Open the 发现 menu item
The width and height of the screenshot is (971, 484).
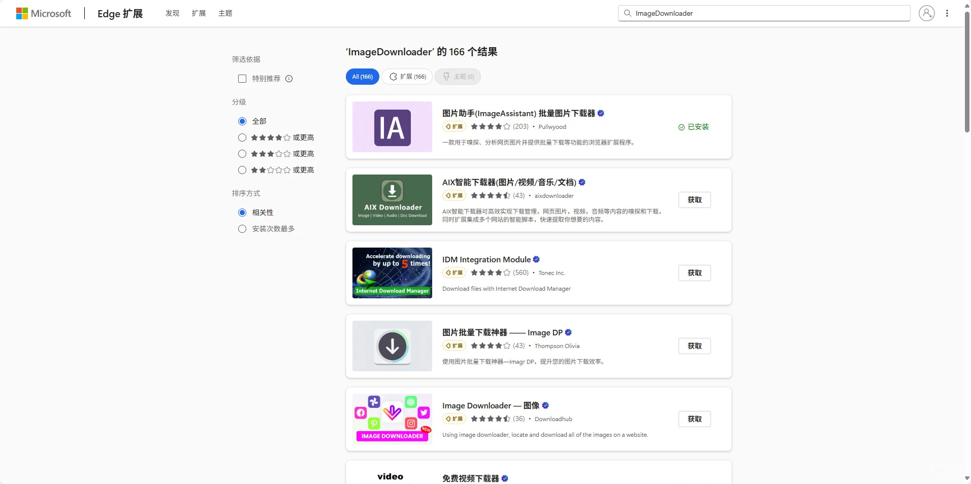click(x=172, y=13)
